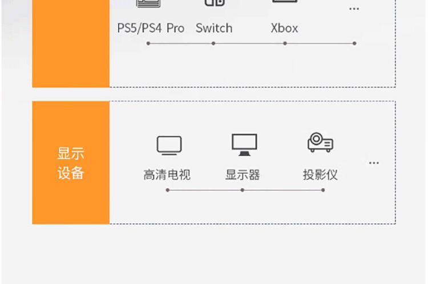428x284 pixels.
Task: Click the timeline dot under 显示器
Action: click(243, 190)
